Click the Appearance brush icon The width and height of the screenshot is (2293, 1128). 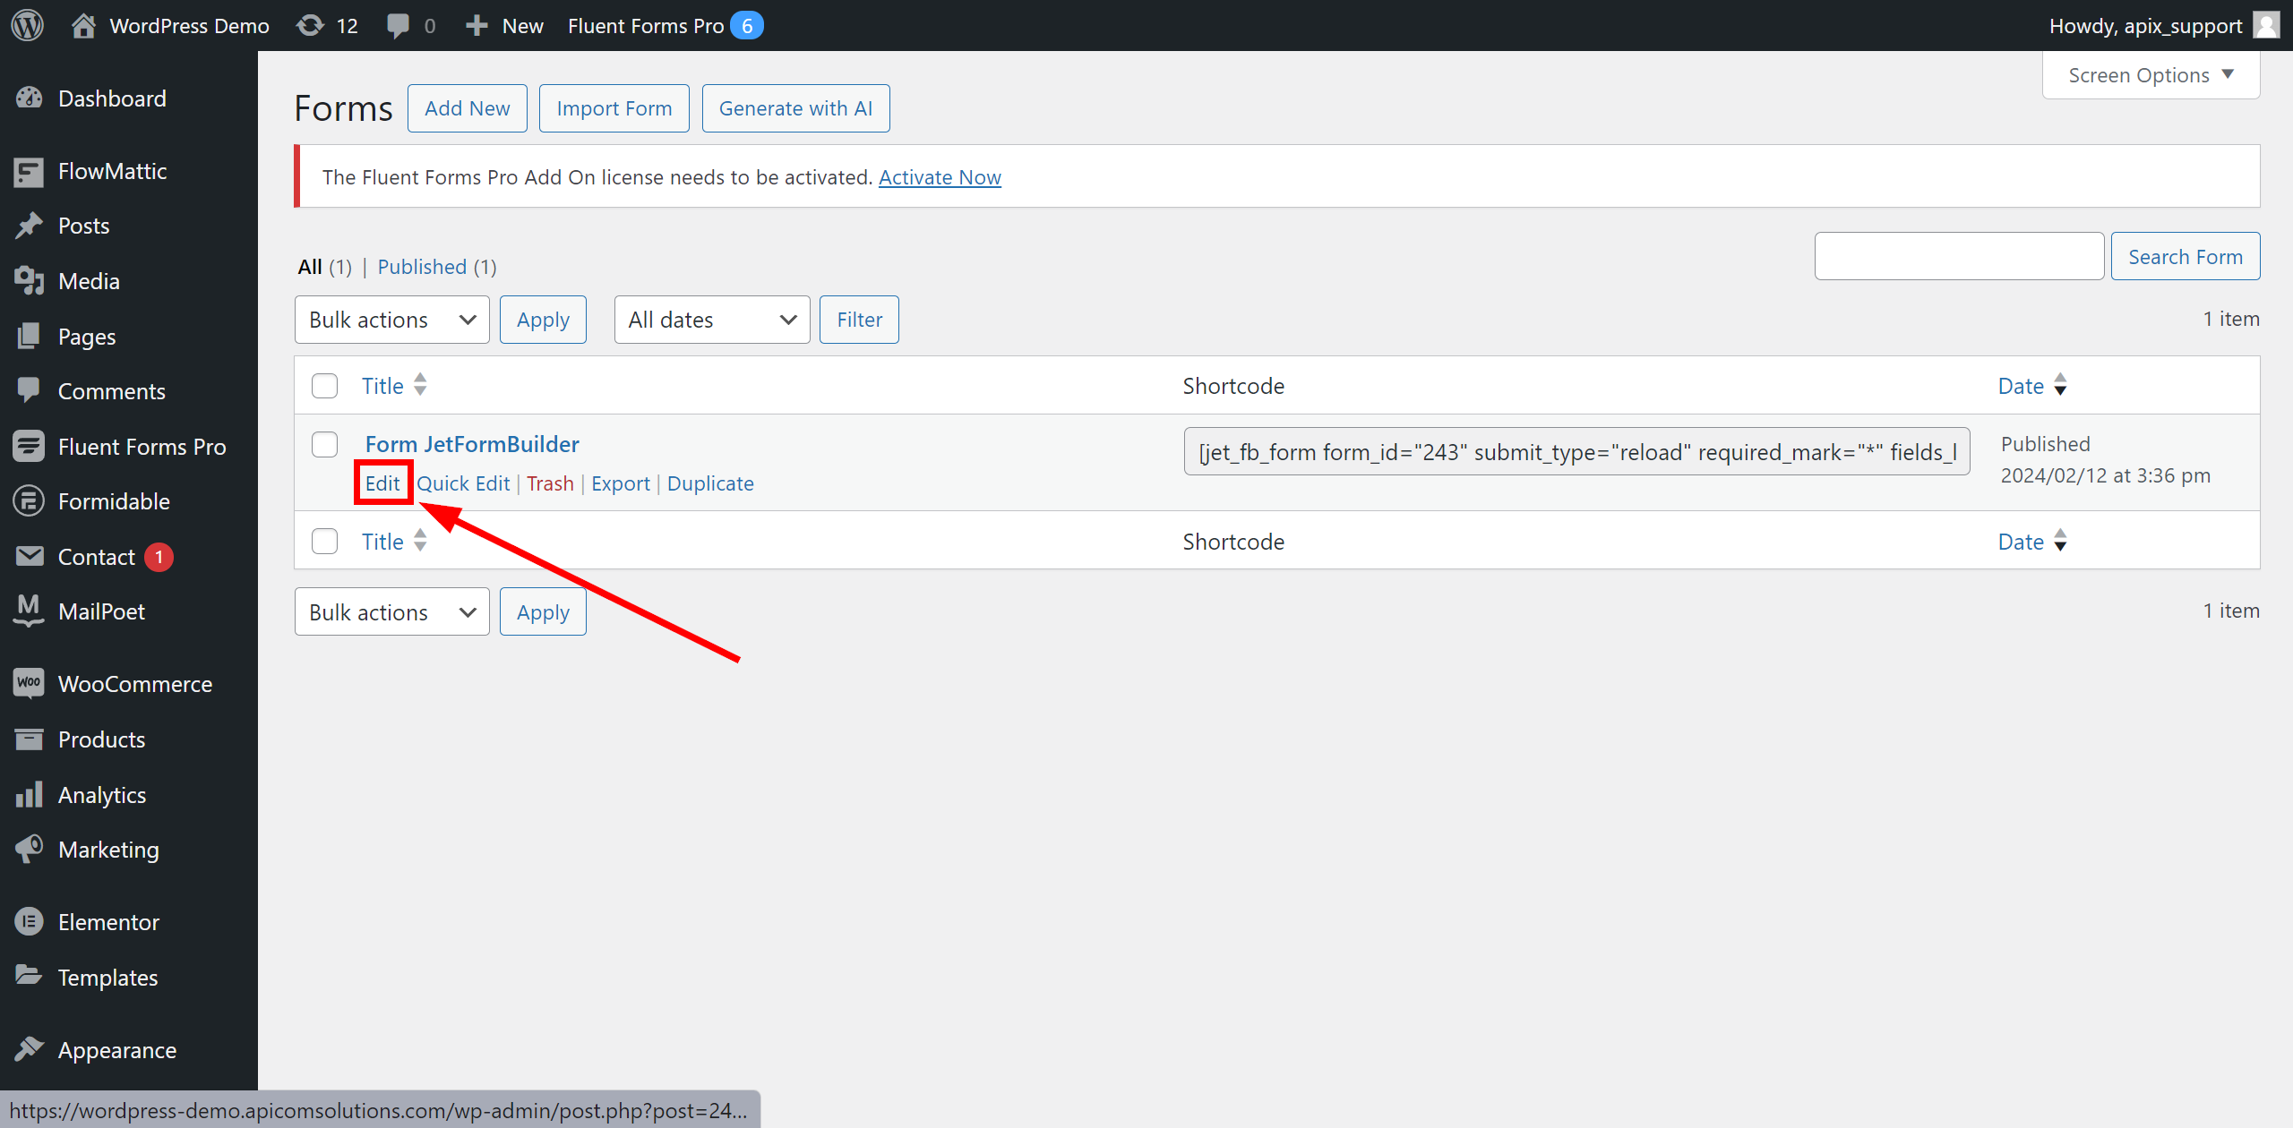click(29, 1049)
